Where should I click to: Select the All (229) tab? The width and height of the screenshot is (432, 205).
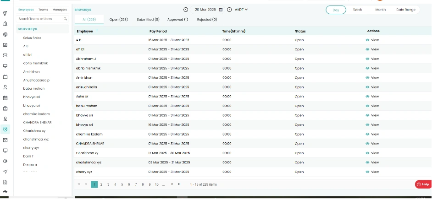coord(89,20)
